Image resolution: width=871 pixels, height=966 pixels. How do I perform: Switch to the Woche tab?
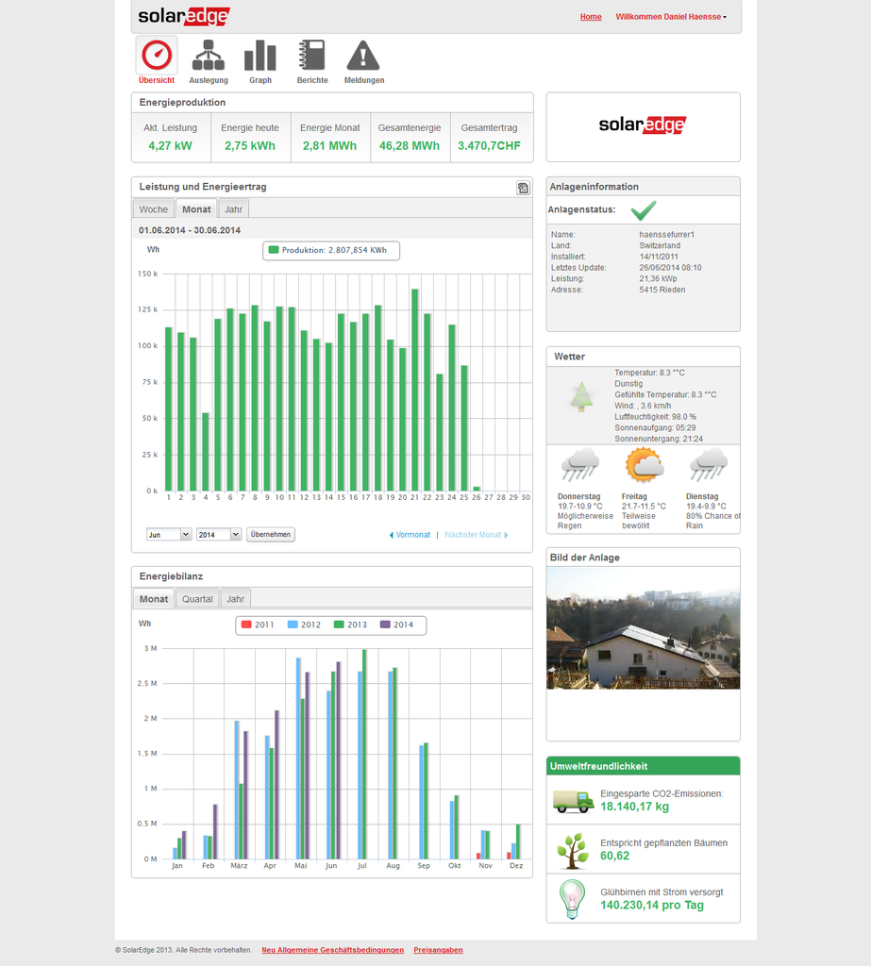tap(153, 209)
